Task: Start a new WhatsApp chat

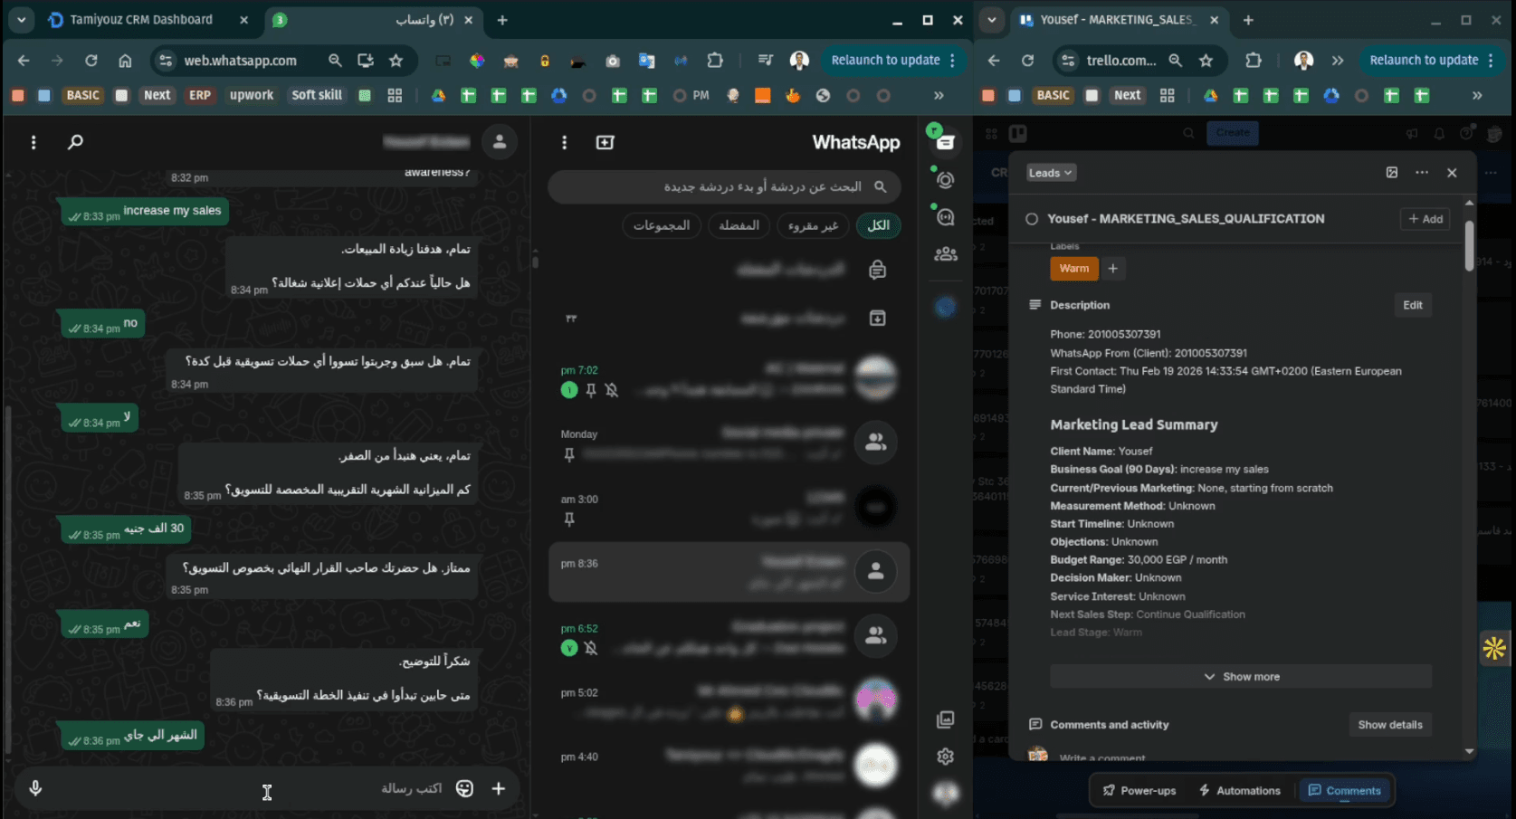Action: coord(605,142)
